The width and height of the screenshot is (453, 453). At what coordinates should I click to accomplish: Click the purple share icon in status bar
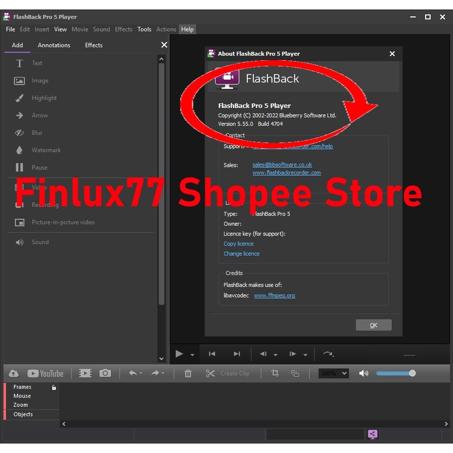coord(372,434)
